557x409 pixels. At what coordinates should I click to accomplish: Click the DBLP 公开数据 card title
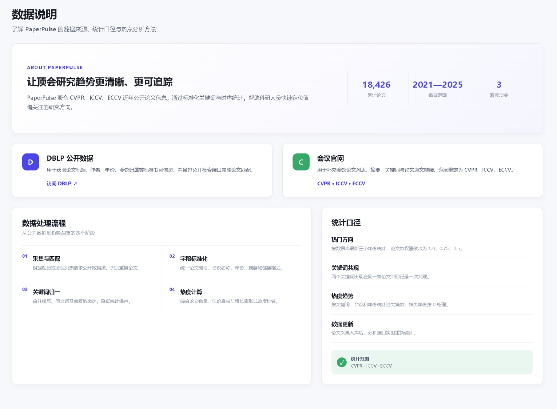[70, 159]
